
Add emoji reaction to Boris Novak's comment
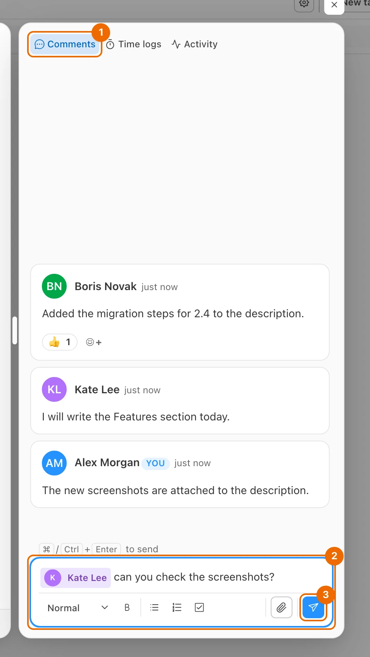click(94, 342)
